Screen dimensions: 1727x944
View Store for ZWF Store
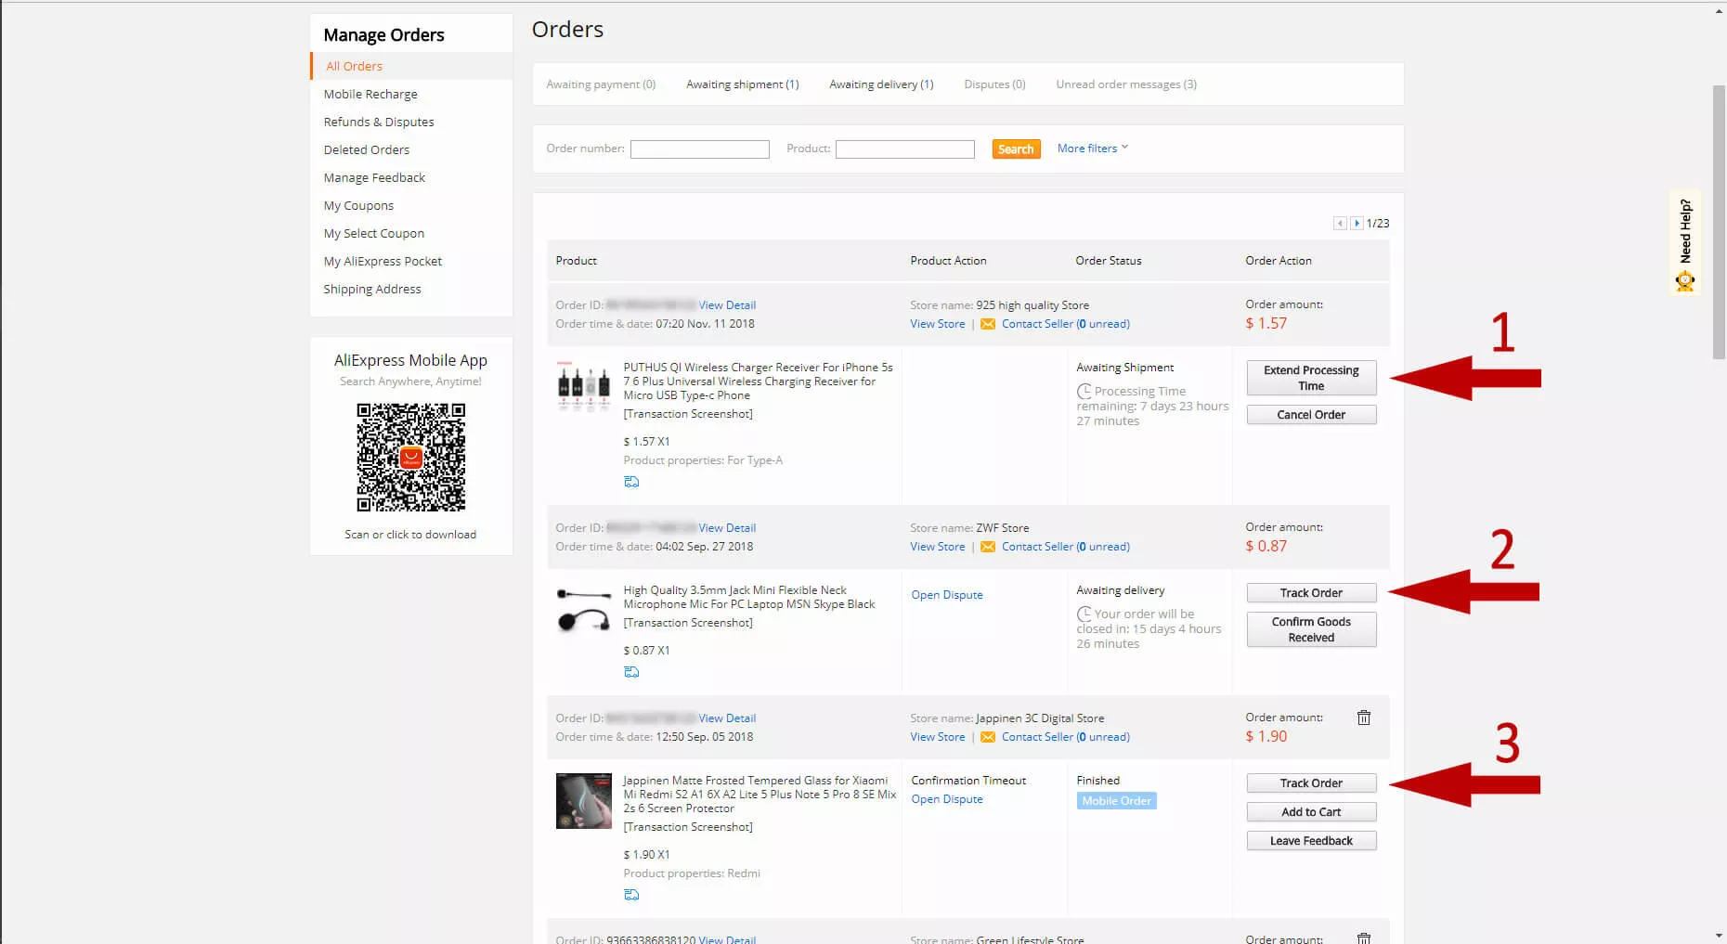click(x=937, y=547)
